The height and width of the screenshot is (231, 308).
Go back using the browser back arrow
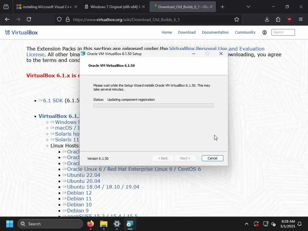(7, 20)
